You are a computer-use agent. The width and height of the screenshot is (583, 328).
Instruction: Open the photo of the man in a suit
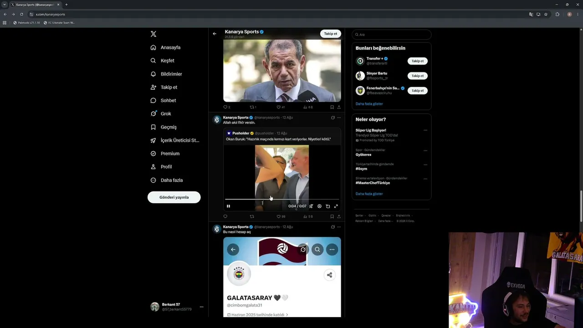point(282,71)
